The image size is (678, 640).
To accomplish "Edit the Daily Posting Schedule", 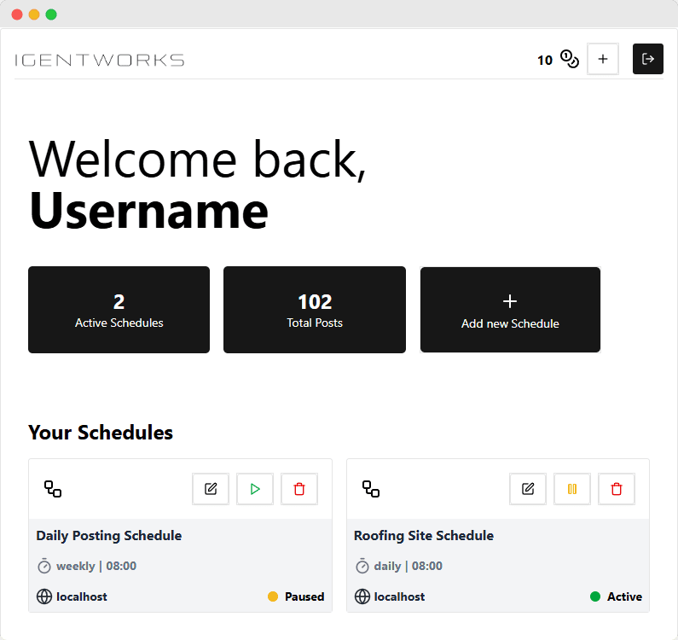I will 211,489.
